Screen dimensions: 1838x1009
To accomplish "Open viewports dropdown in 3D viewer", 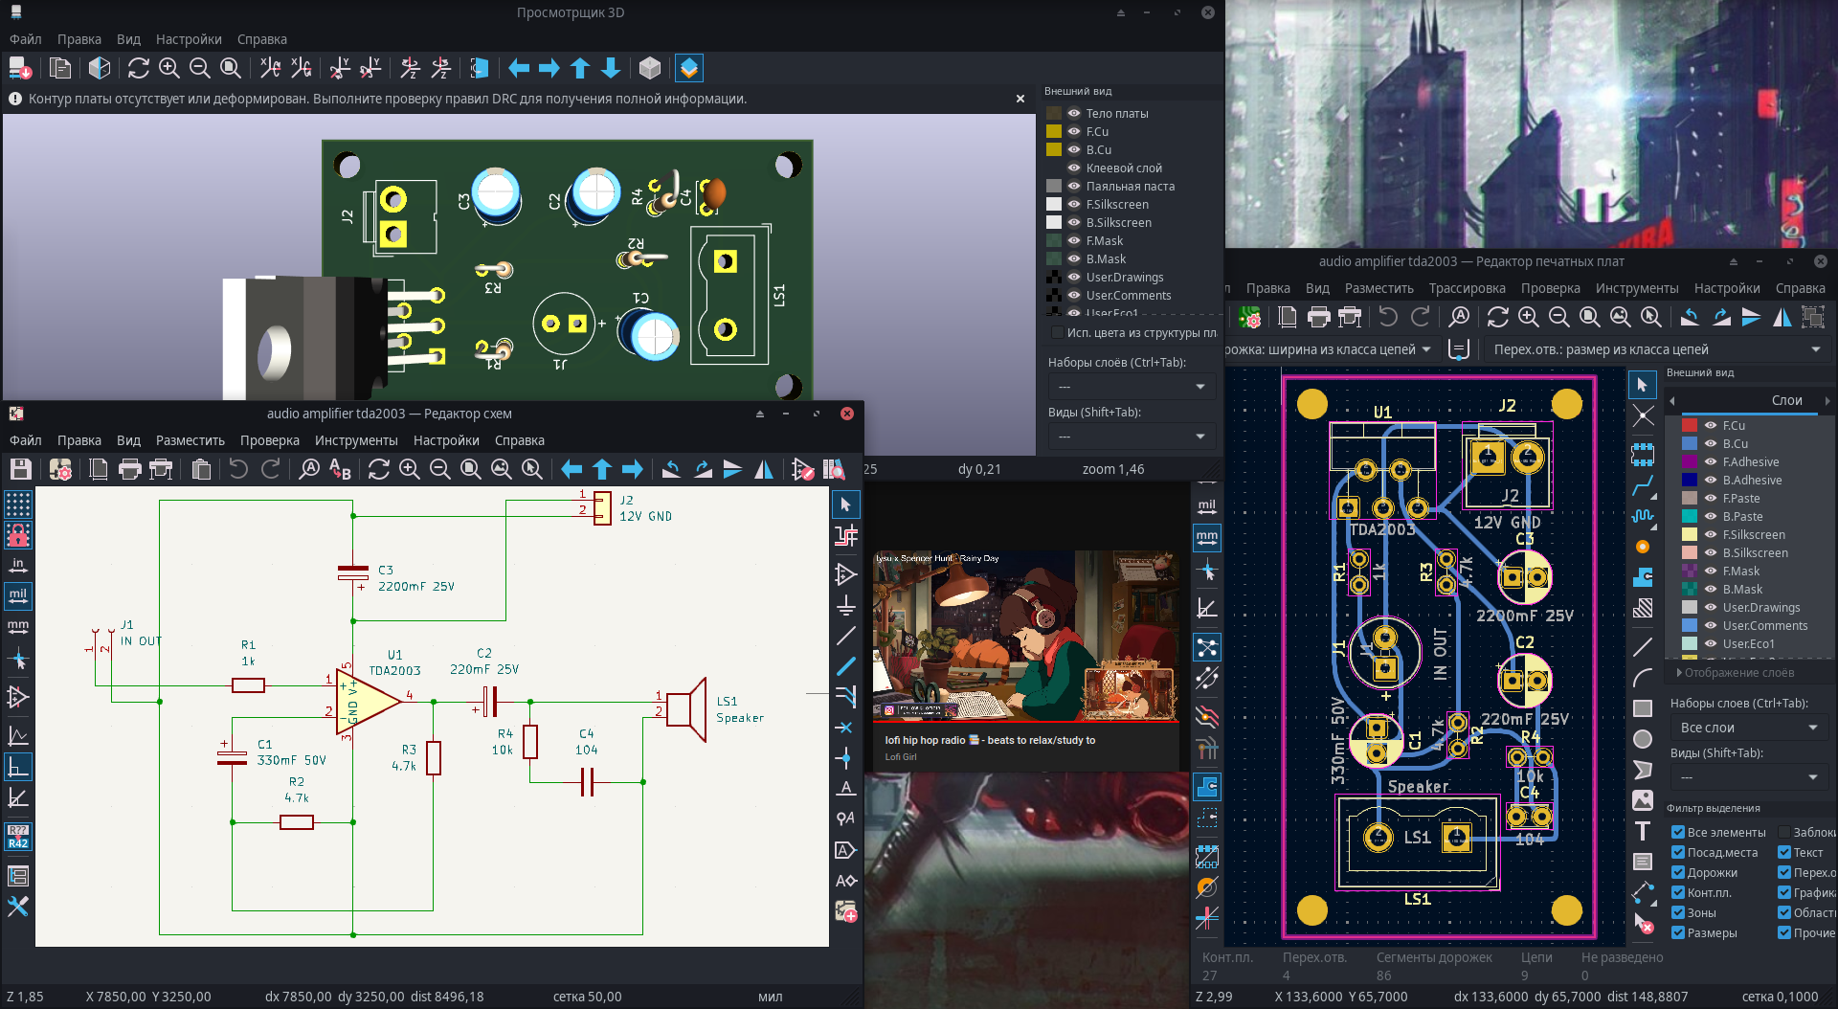I will [x=1132, y=437].
